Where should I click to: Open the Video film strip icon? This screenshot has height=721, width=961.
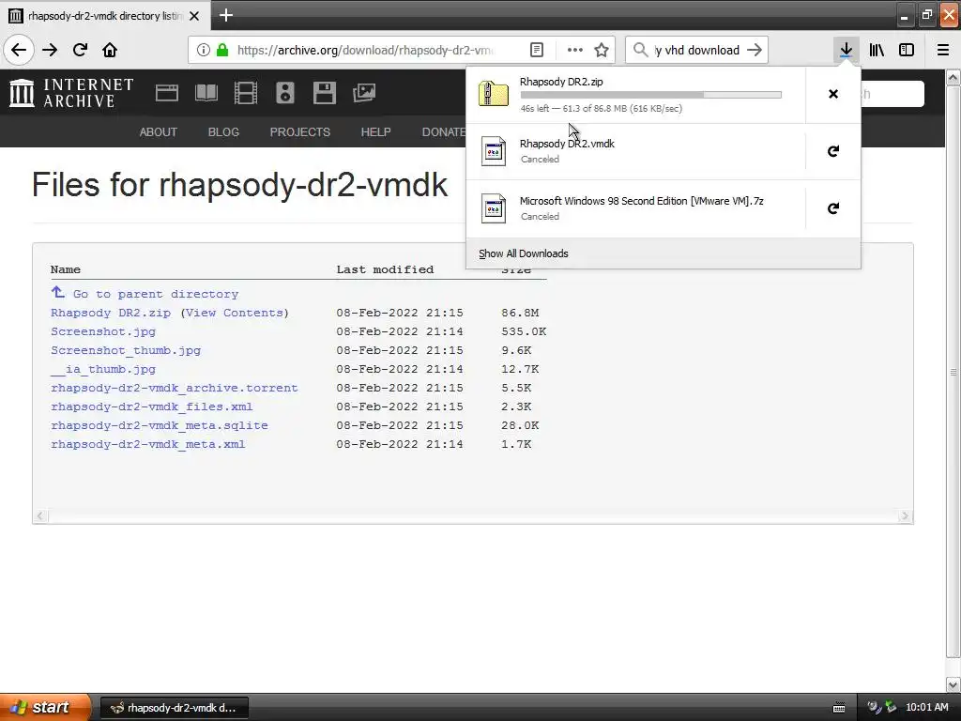pos(246,93)
